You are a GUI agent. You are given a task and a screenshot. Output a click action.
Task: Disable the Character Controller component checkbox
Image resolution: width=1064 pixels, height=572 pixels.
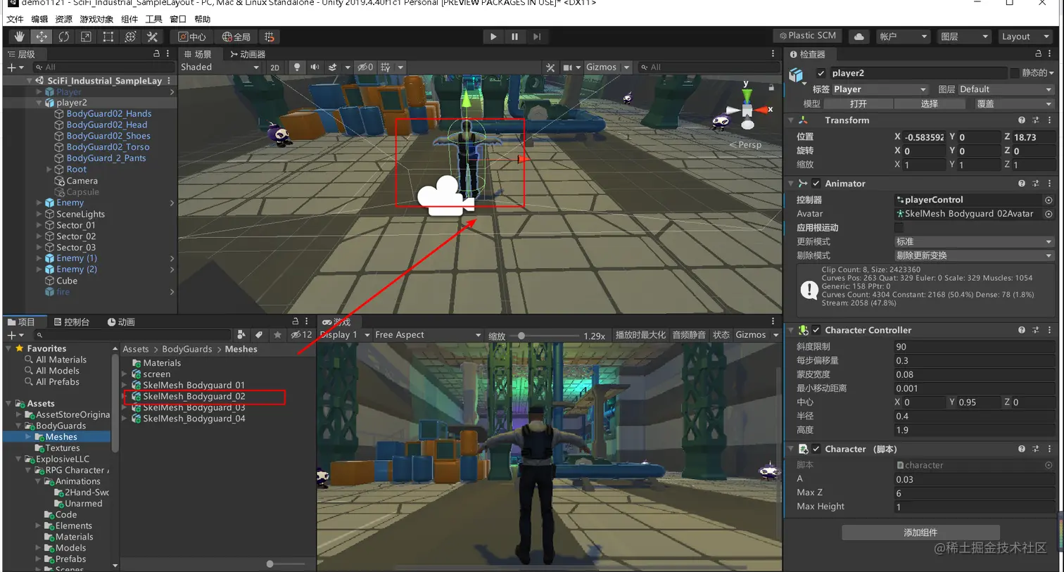pos(816,330)
